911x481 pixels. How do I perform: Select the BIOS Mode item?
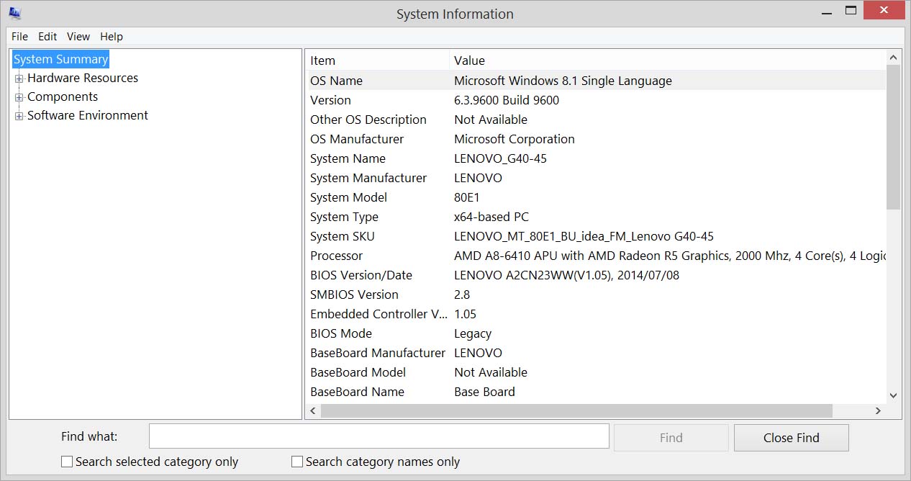tap(341, 333)
